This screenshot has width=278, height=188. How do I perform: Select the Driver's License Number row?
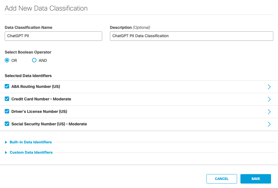point(111,112)
